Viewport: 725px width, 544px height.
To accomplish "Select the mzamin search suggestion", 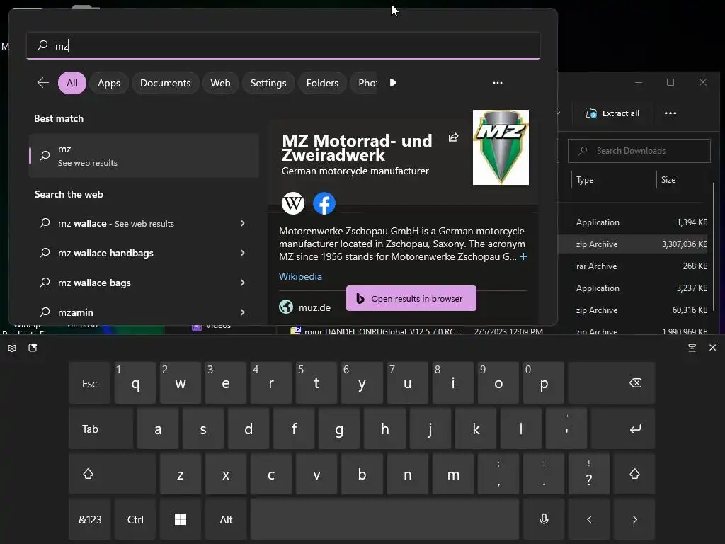I will 75,312.
